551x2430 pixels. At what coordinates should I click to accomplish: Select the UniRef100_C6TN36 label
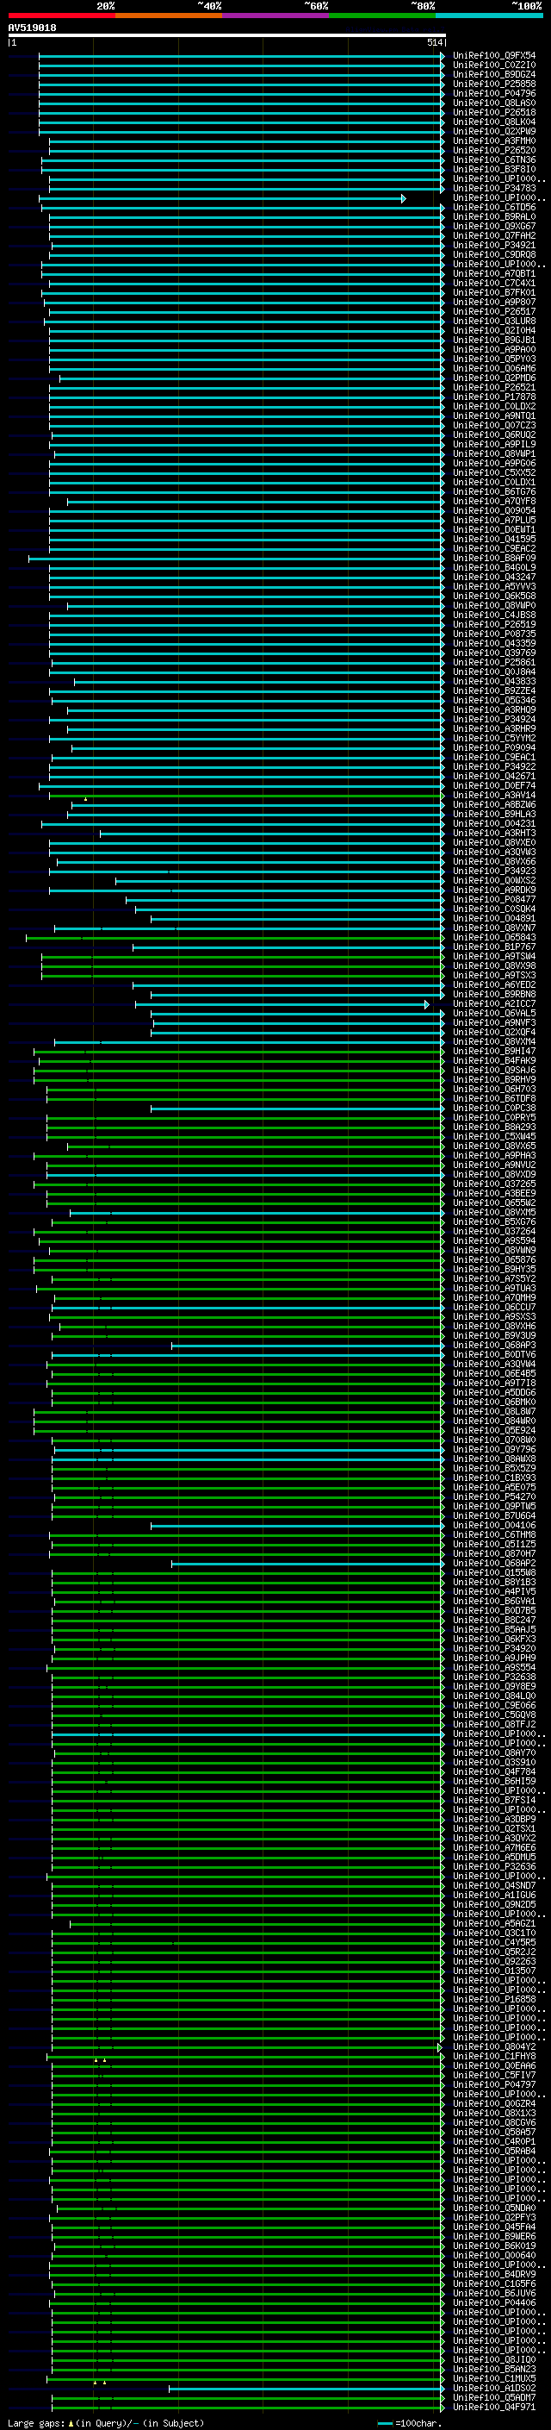coord(493,160)
